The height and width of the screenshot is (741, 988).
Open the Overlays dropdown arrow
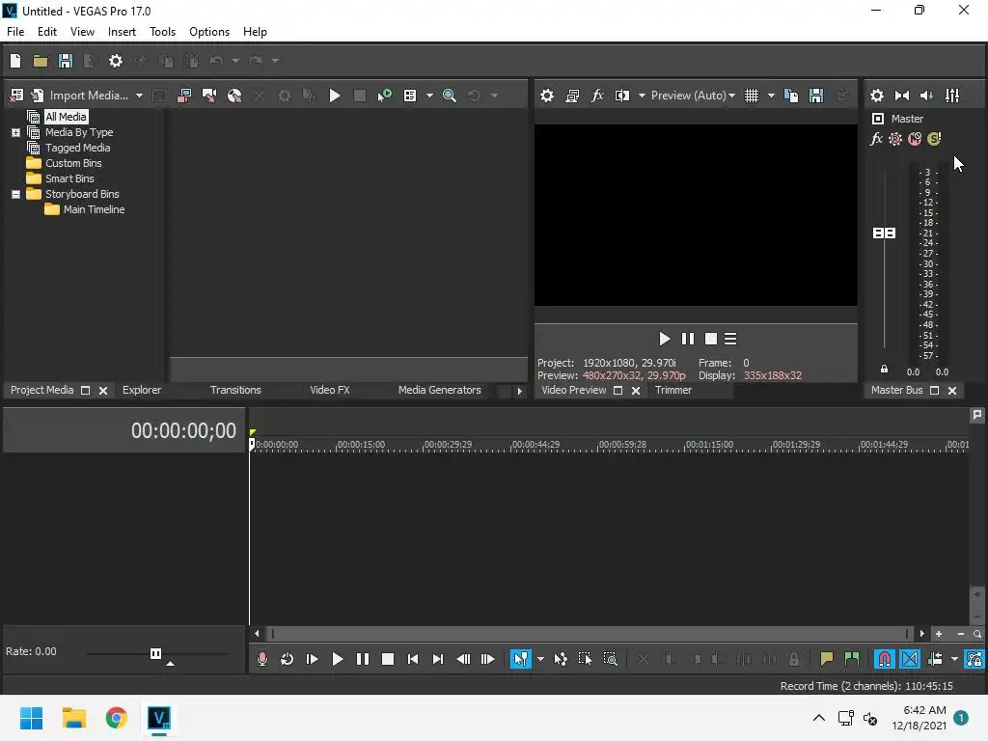[771, 96]
